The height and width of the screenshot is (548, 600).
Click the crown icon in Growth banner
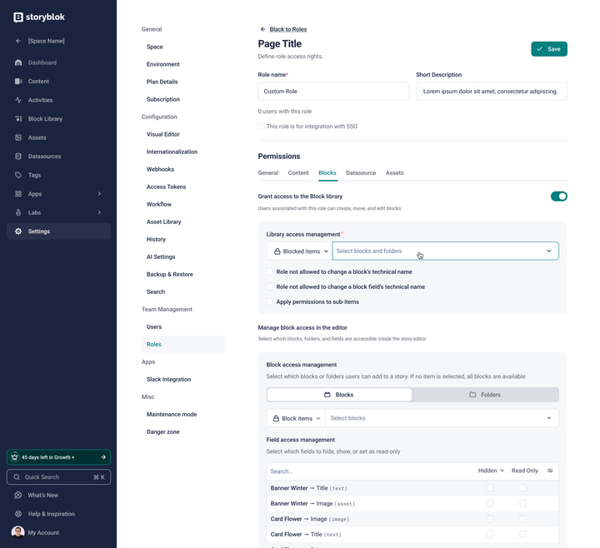coord(14,457)
